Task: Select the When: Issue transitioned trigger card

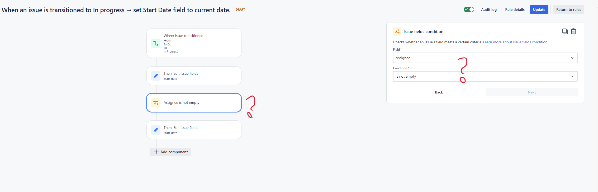Action: click(x=194, y=43)
